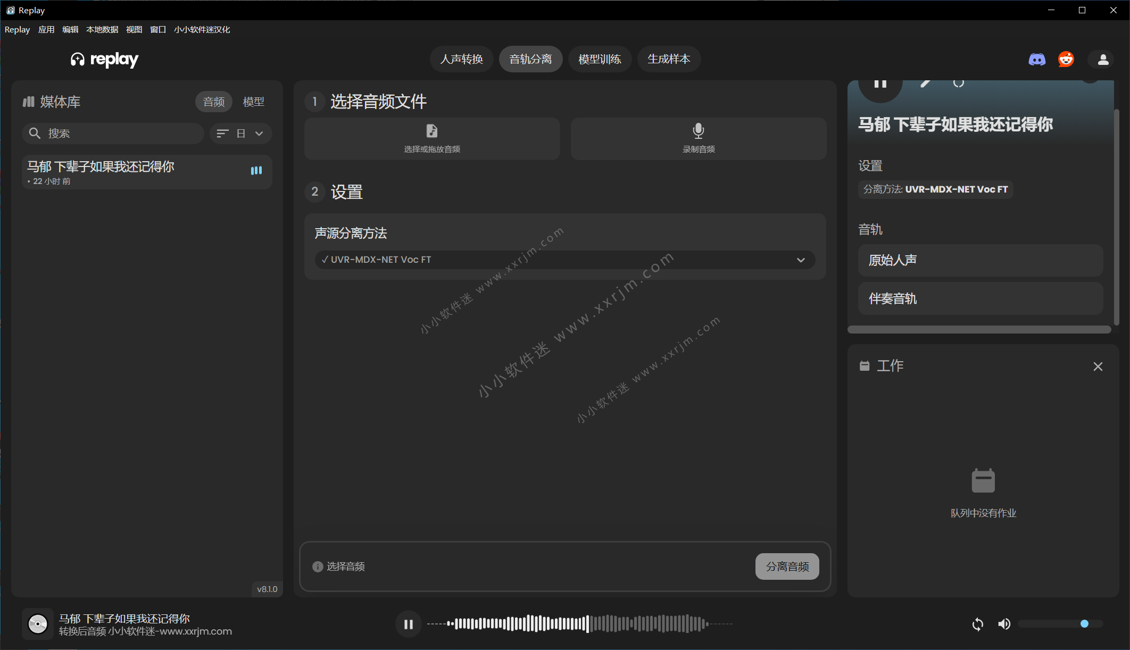
Task: Click the step 1 number badge
Action: (315, 102)
